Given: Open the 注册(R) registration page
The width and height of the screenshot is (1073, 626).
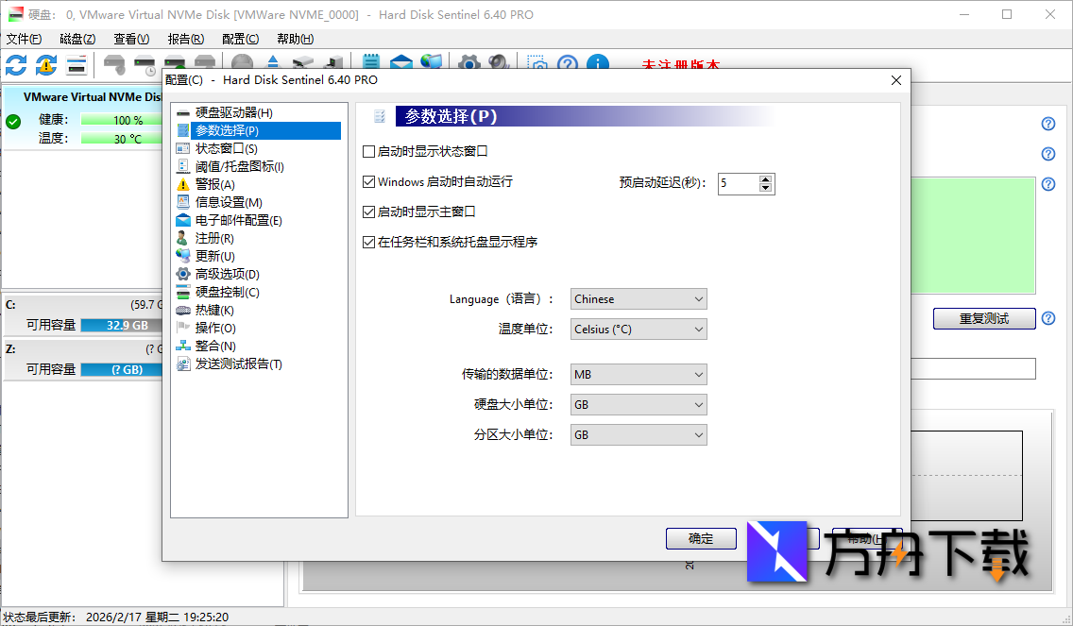Looking at the screenshot, I should 210,237.
